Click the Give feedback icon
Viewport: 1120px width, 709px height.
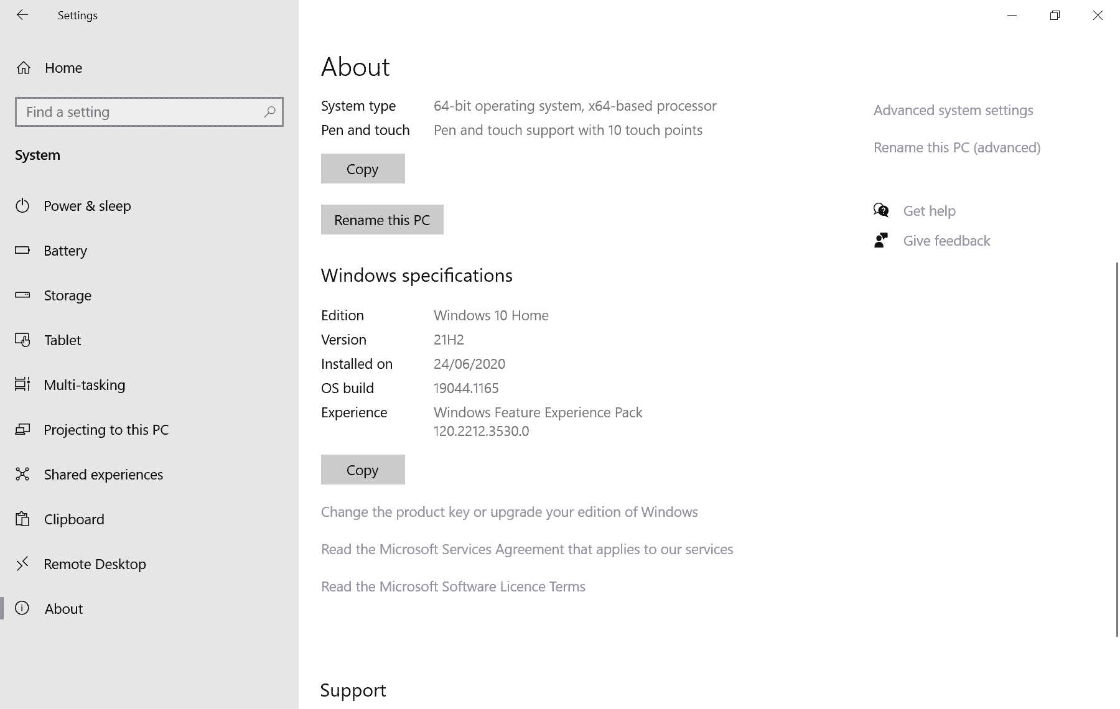(x=880, y=240)
